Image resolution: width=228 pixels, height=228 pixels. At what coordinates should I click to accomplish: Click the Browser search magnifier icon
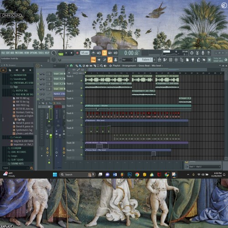[x=31, y=168]
